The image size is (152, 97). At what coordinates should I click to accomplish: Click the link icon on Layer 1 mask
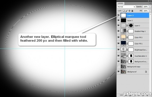point(127,26)
